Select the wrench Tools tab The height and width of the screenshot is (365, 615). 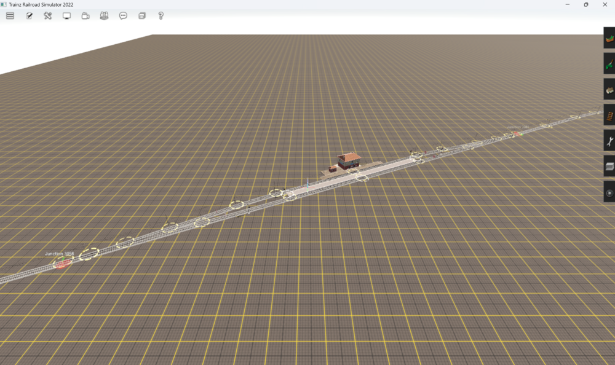609,141
